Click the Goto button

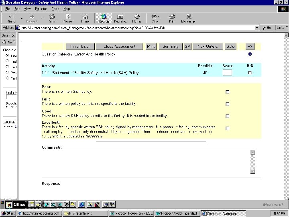coord(230,47)
